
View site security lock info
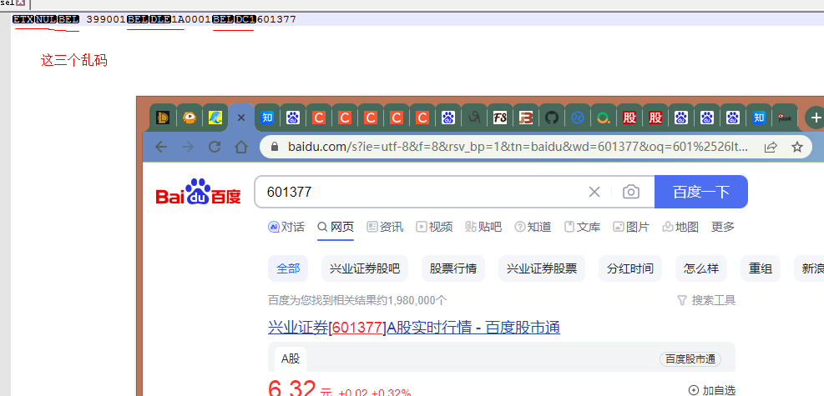pos(274,147)
